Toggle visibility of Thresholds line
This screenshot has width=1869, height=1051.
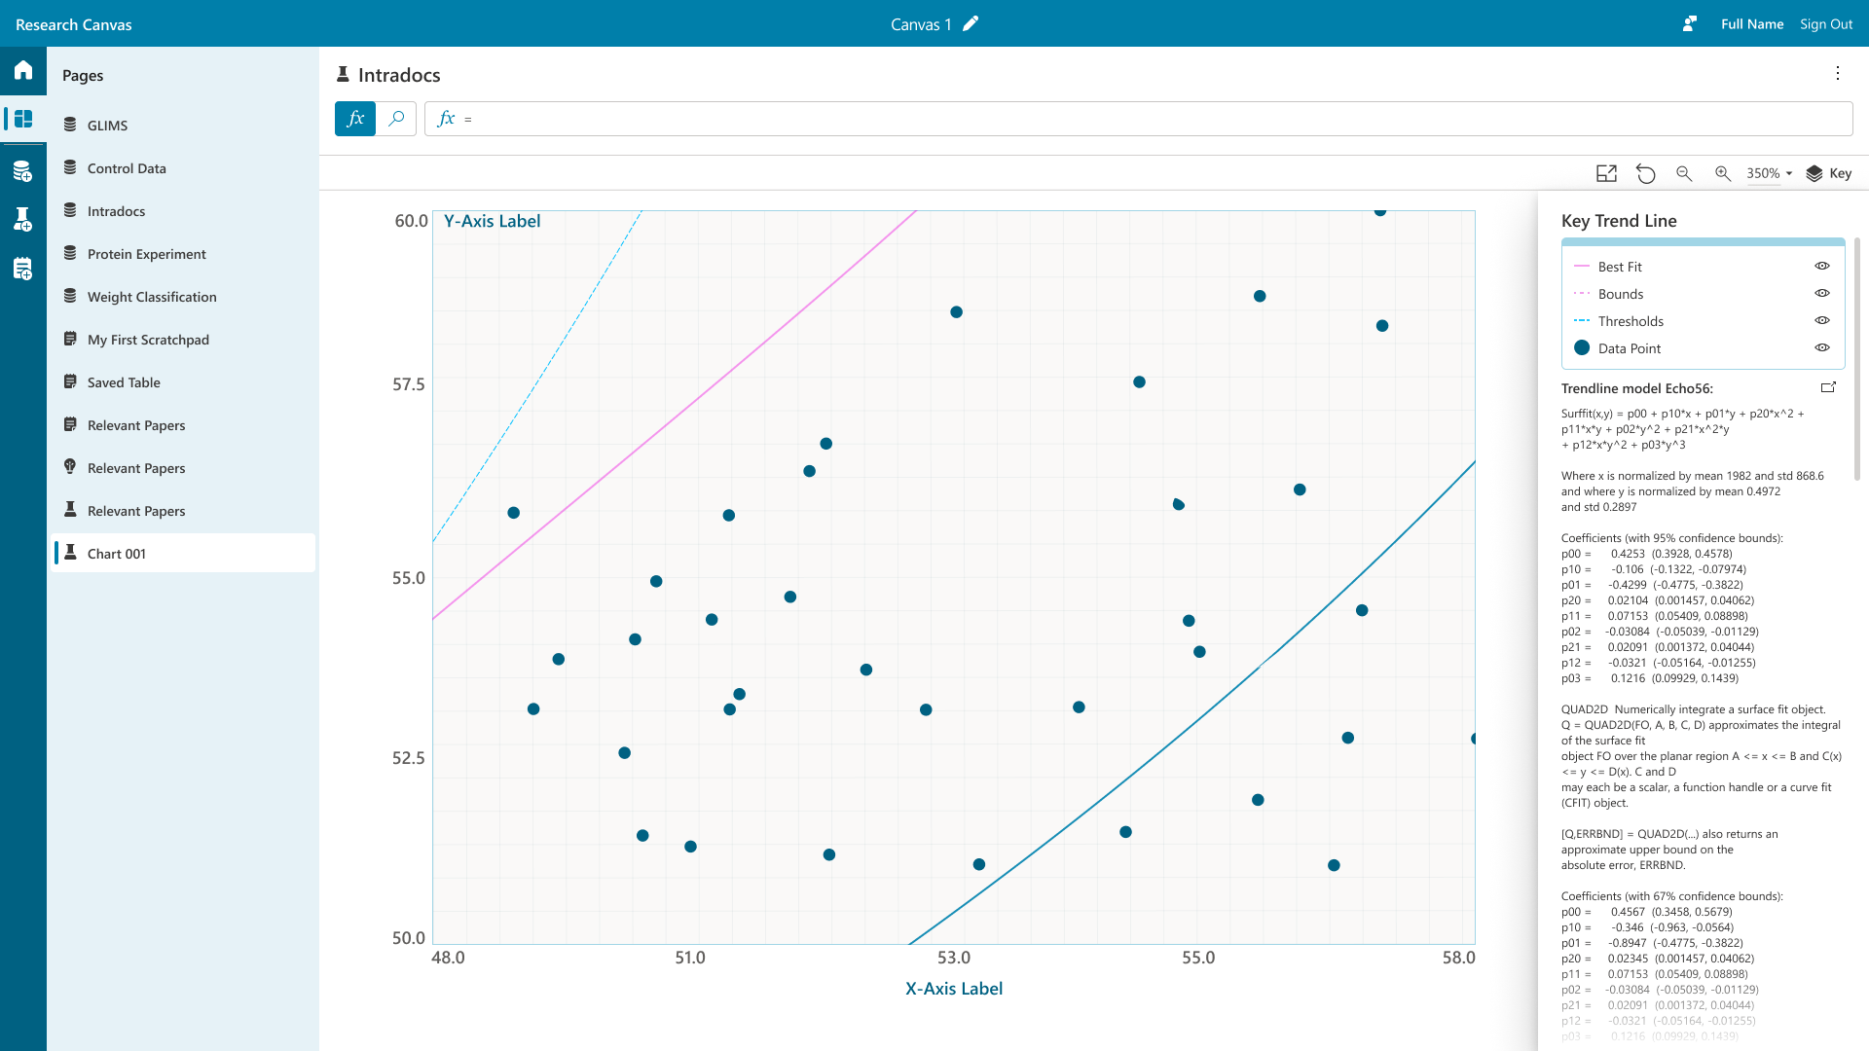pos(1822,321)
